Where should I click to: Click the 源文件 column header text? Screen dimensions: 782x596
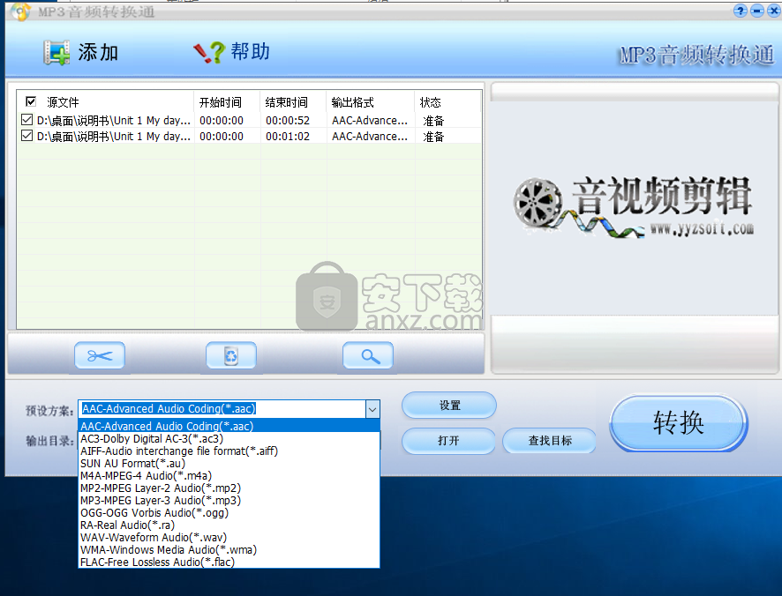63,102
